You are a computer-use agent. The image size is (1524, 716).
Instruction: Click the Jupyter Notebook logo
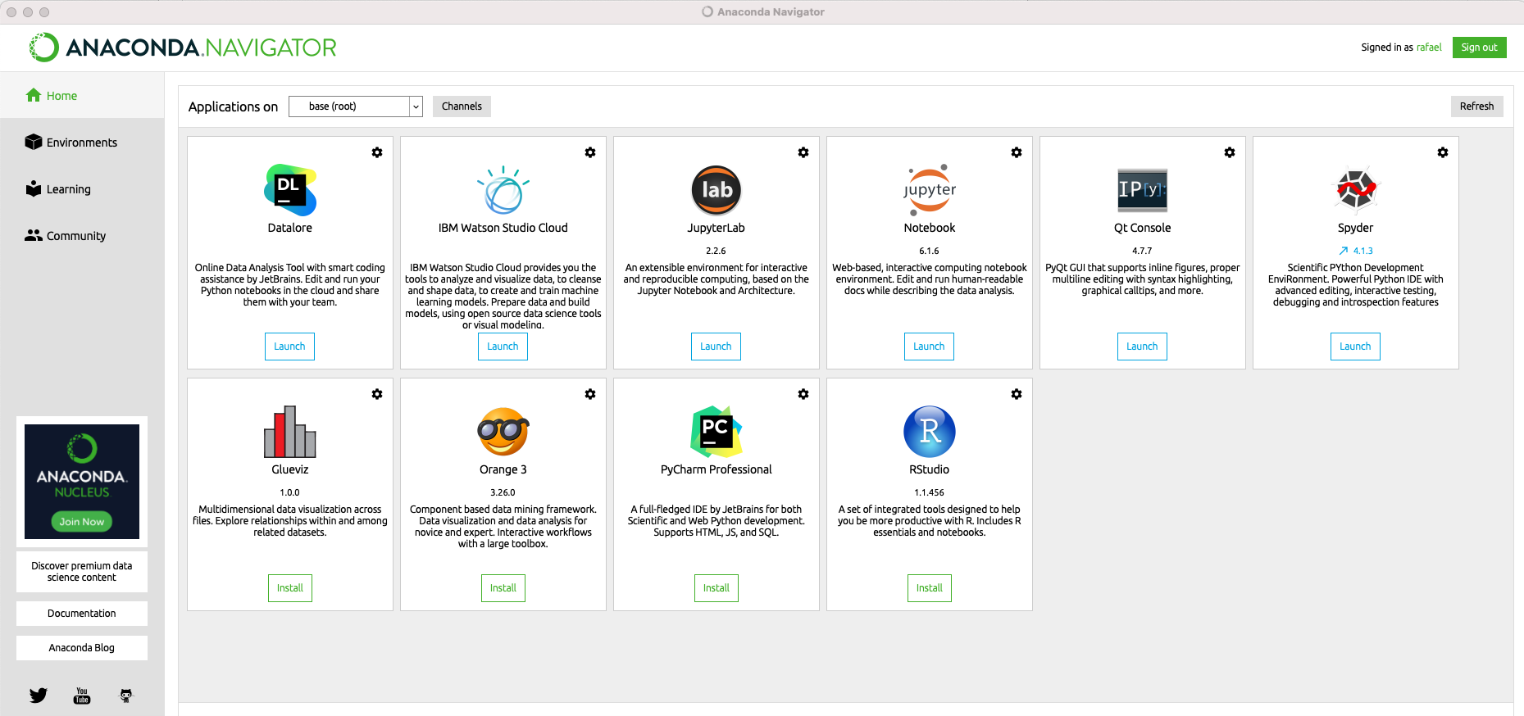coord(930,190)
